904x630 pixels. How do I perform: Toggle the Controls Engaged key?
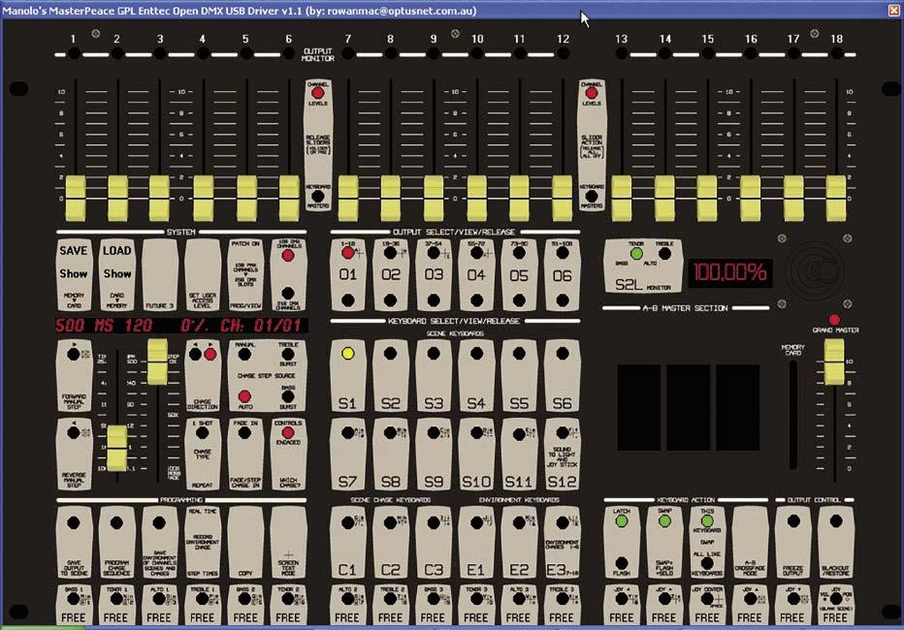pos(288,455)
